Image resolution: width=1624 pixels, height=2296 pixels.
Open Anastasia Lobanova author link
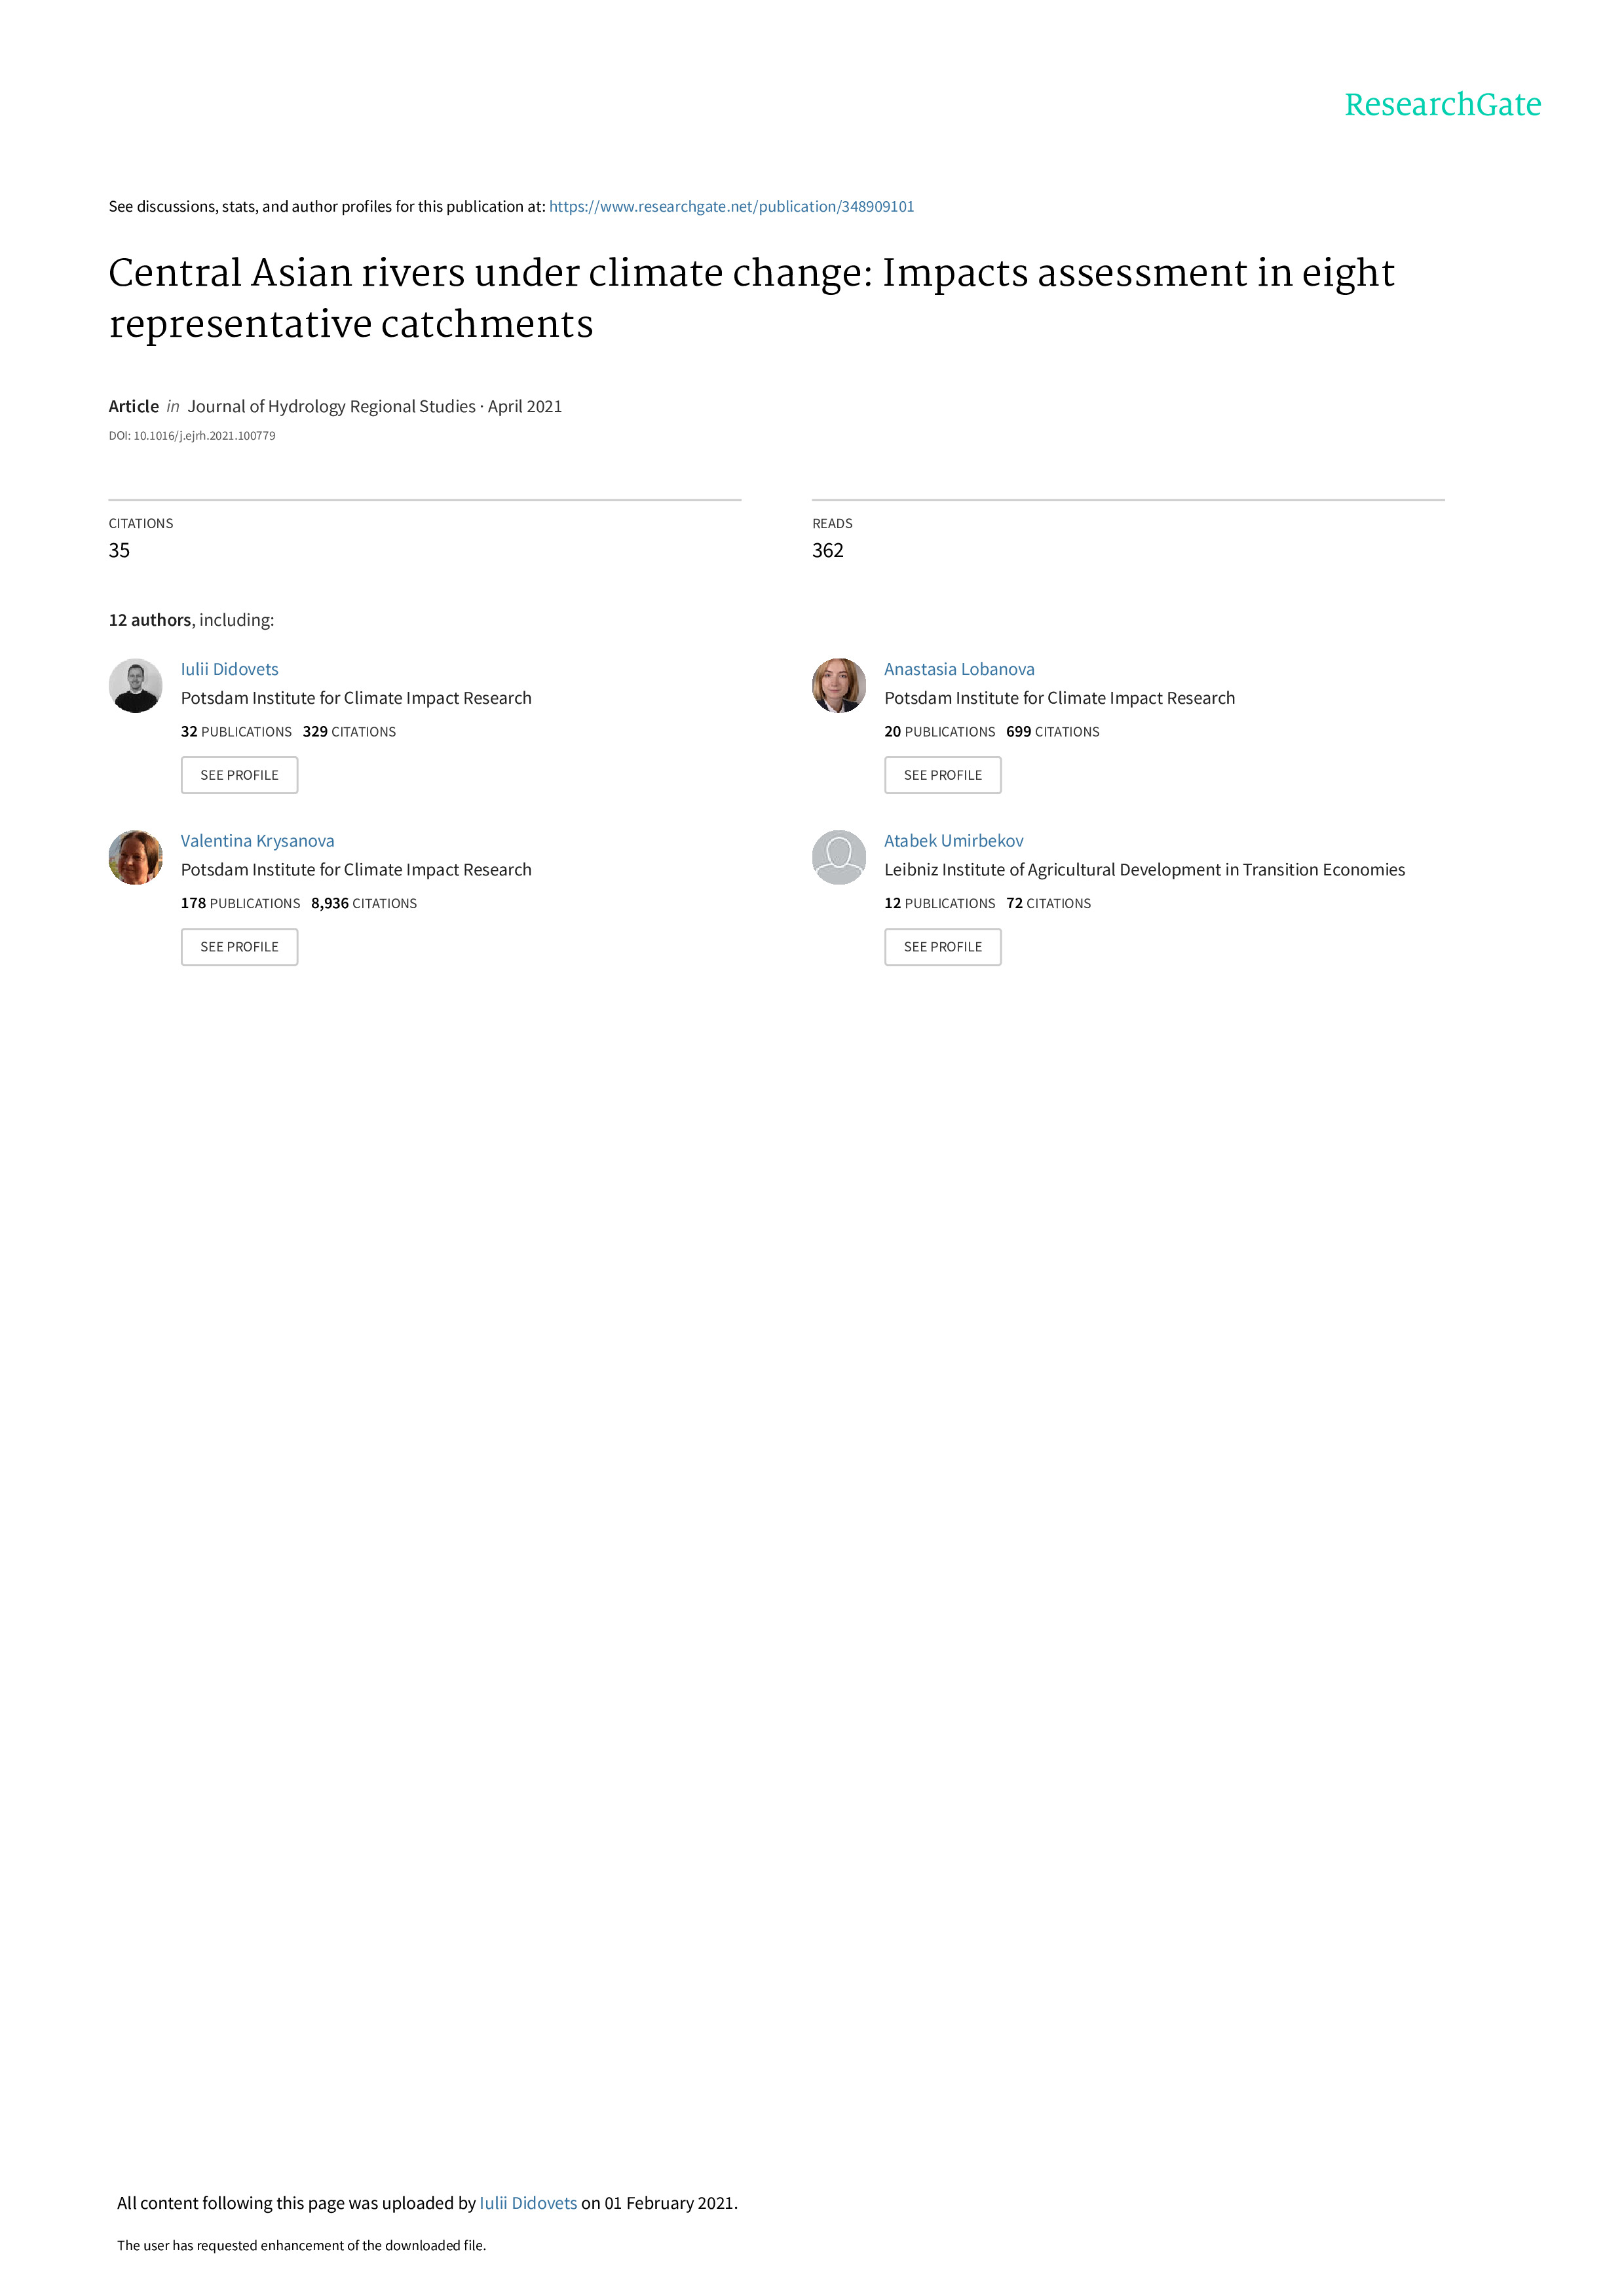pyautogui.click(x=959, y=669)
